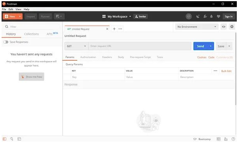This screenshot has height=144, width=238.
Task: Click the Postman logo in title bar
Action: click(x=4, y=4)
